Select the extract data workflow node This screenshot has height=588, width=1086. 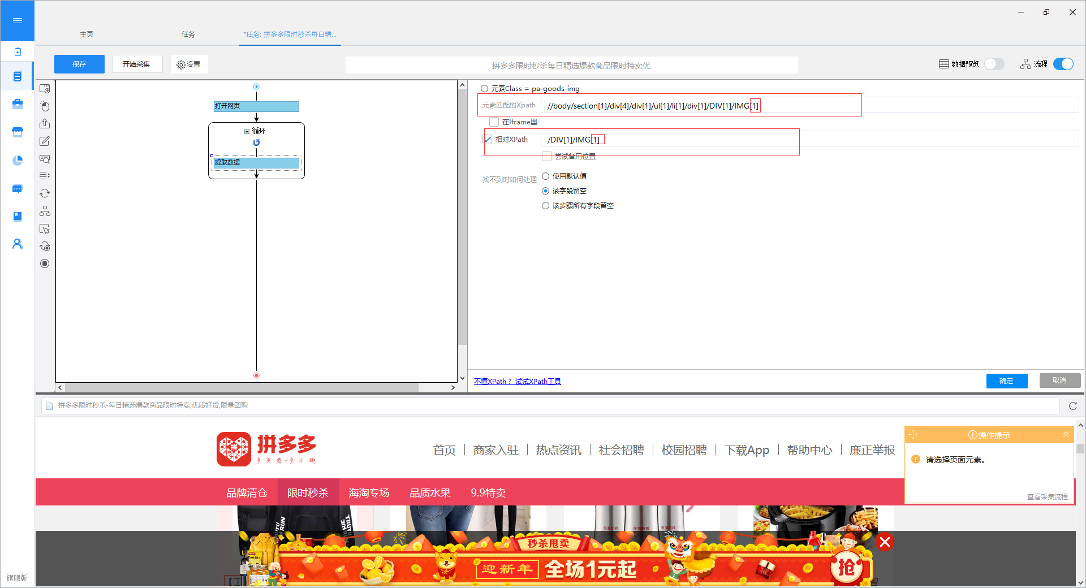click(x=256, y=163)
